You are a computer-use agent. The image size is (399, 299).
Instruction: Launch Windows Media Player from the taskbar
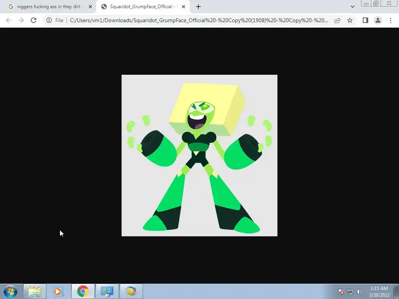click(x=58, y=291)
